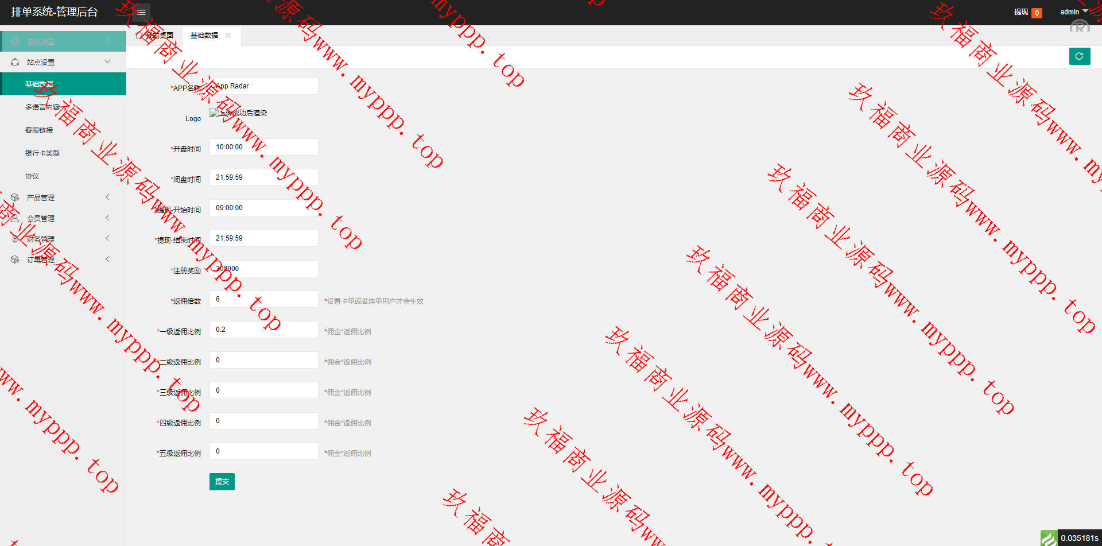Click the 提交 submit button

[222, 482]
